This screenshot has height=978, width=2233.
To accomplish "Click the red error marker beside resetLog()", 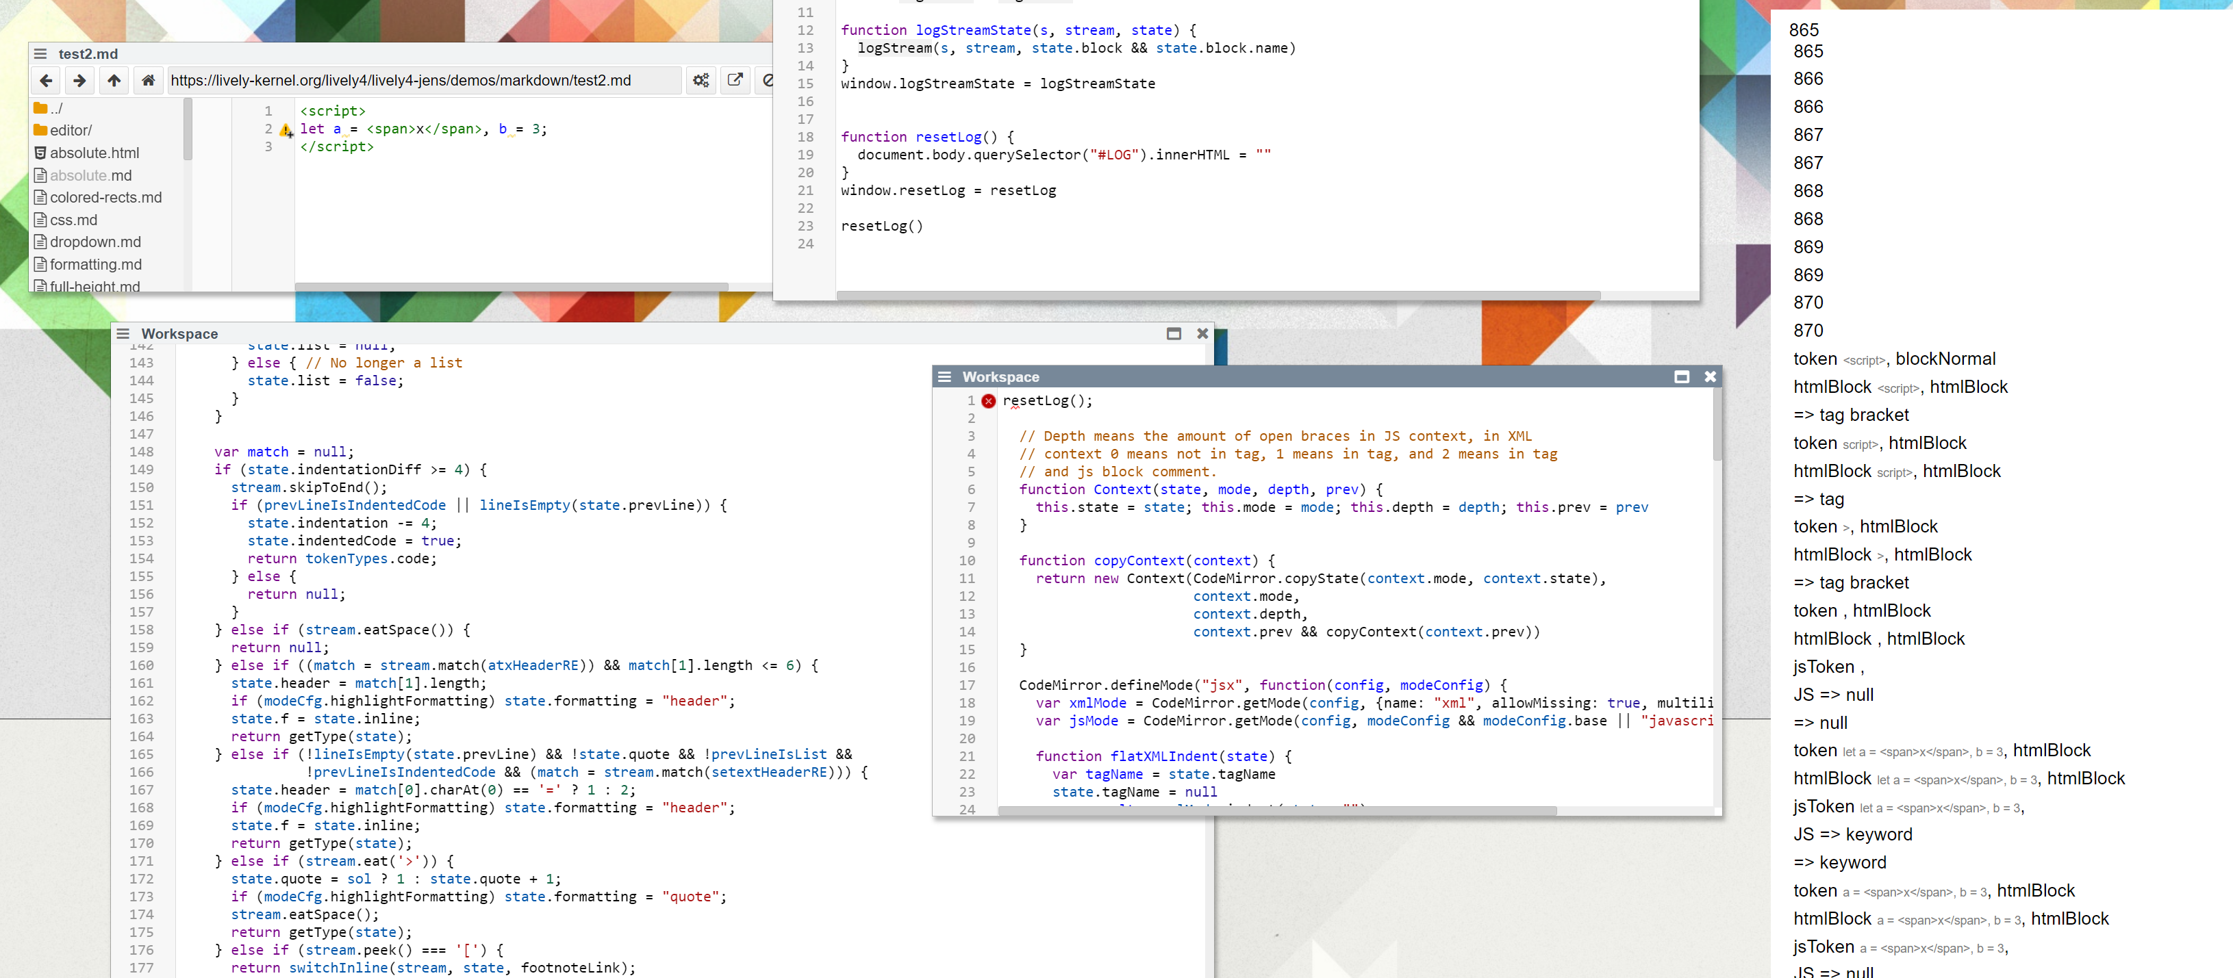I will 988,401.
